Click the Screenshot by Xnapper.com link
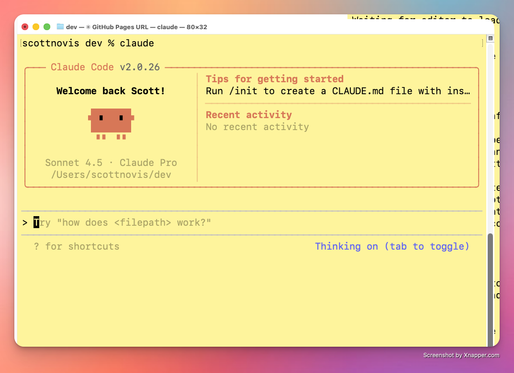 (461, 355)
